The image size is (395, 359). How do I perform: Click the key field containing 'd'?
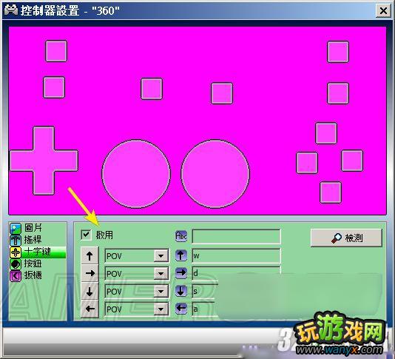click(236, 273)
